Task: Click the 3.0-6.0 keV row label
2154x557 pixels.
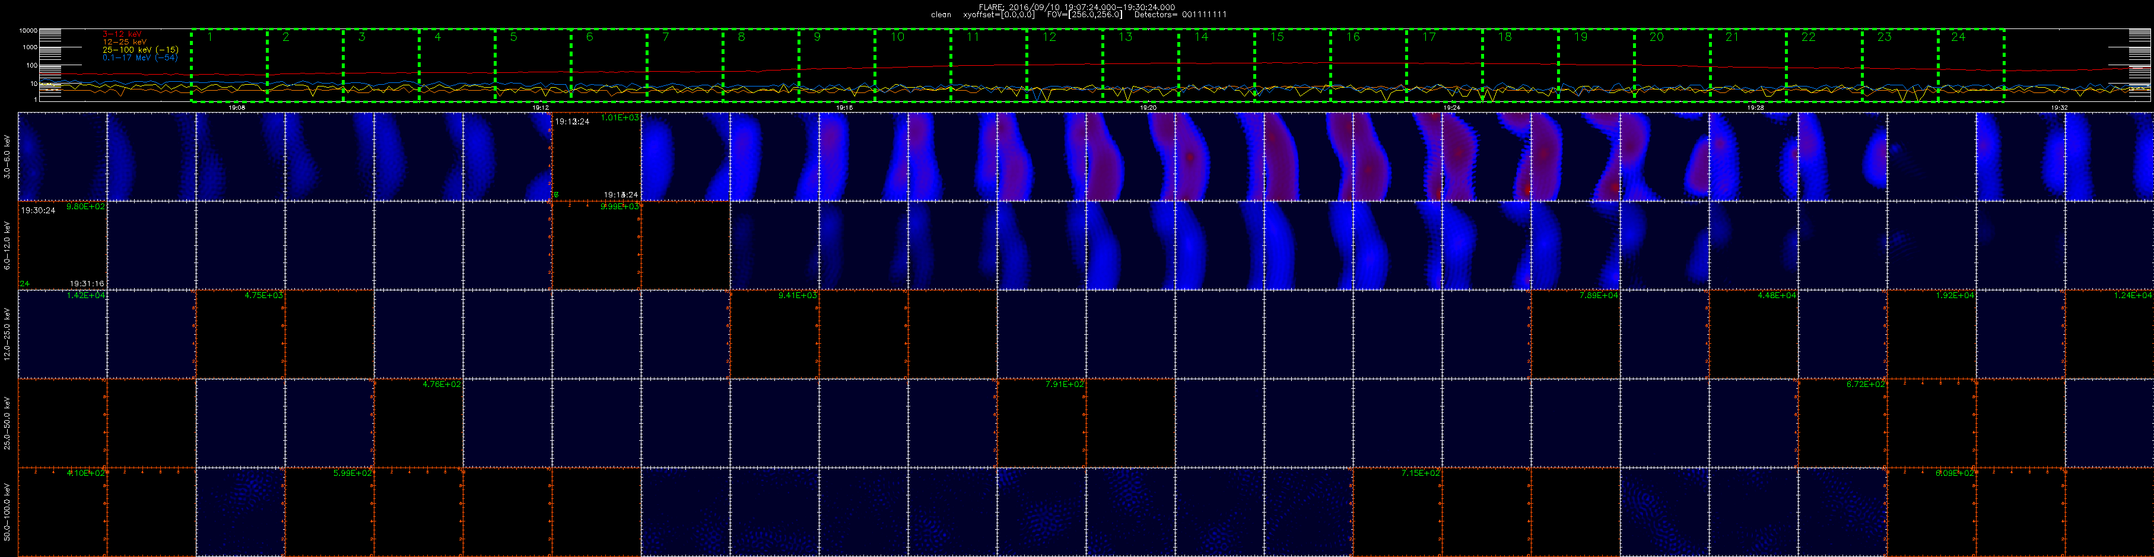Action: 8,157
